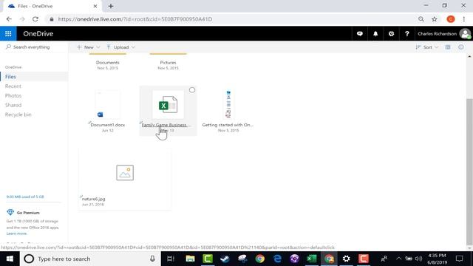Open Windows Settings from the taskbar

[x=347, y=259]
